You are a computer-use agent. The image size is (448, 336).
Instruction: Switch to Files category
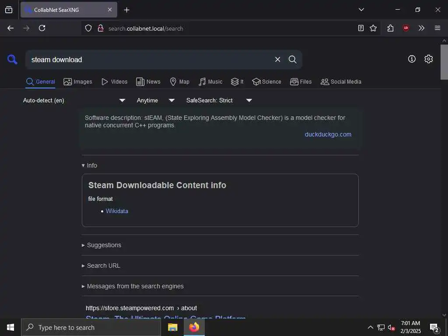coord(301,82)
